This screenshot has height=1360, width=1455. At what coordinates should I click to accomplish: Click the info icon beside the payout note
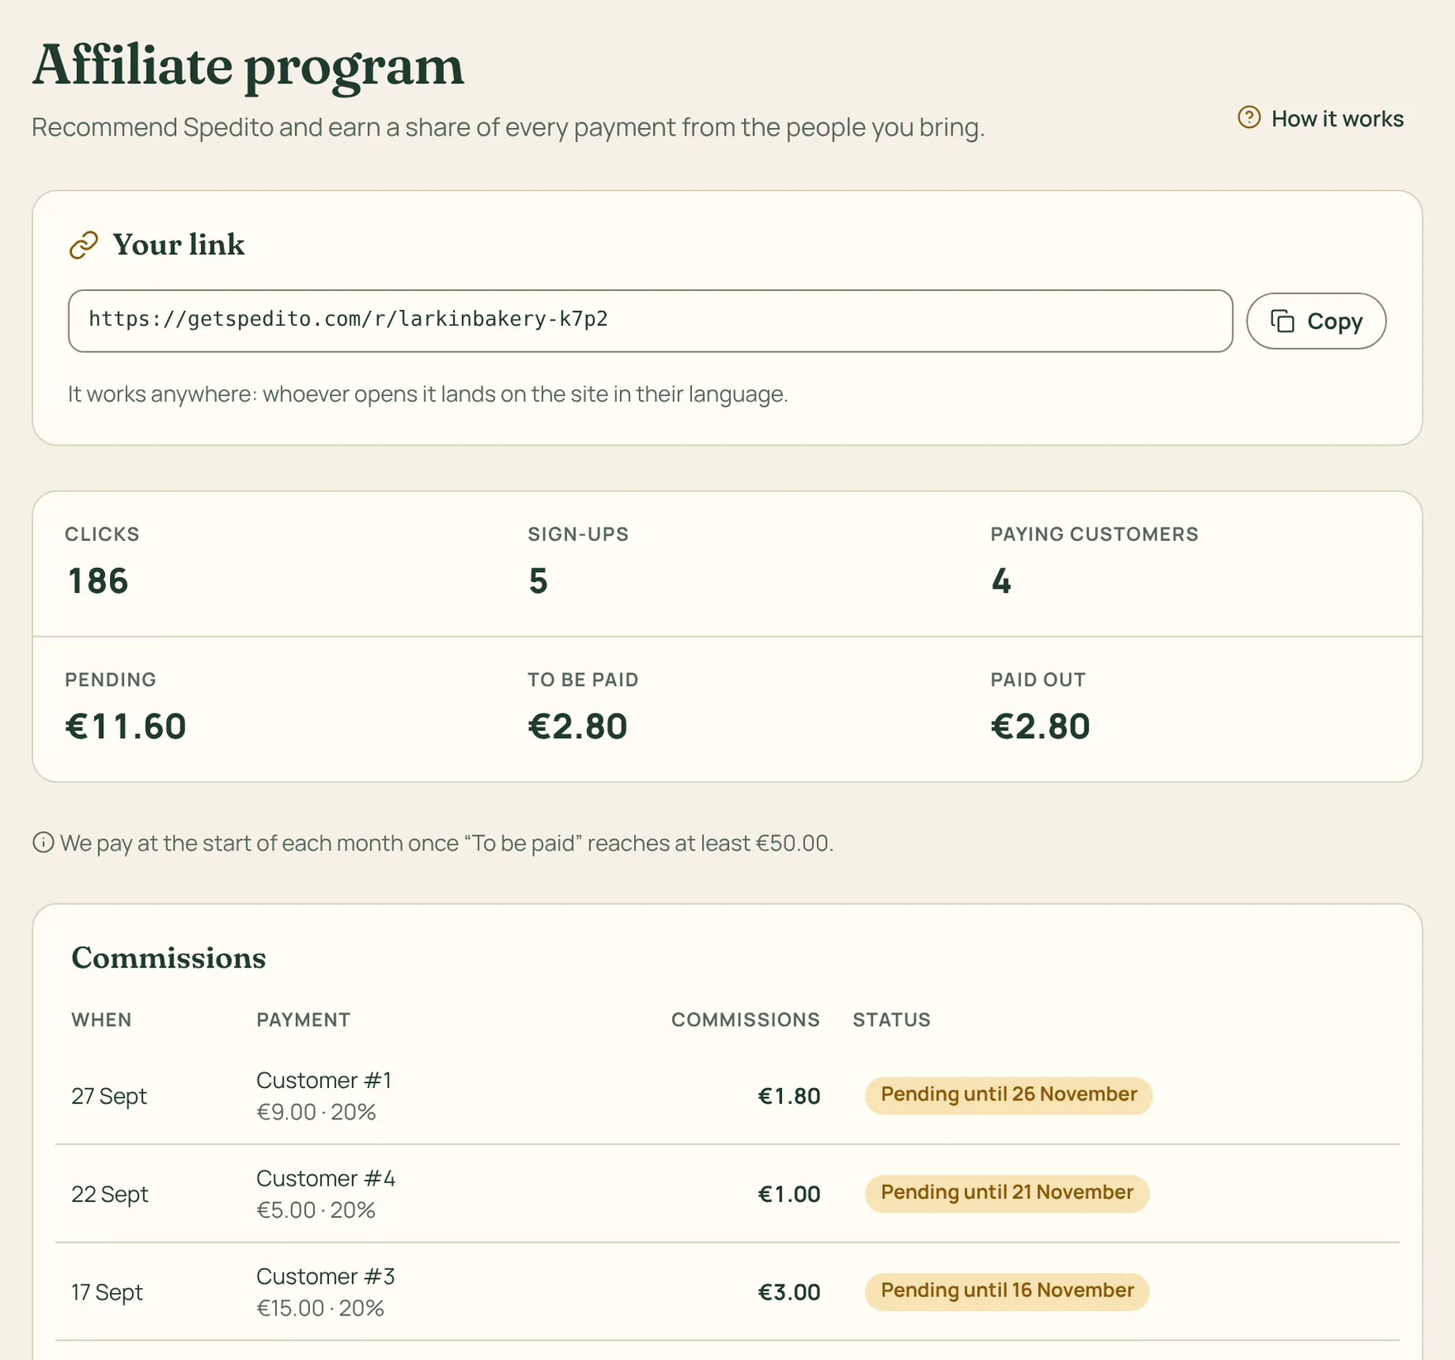click(x=43, y=842)
